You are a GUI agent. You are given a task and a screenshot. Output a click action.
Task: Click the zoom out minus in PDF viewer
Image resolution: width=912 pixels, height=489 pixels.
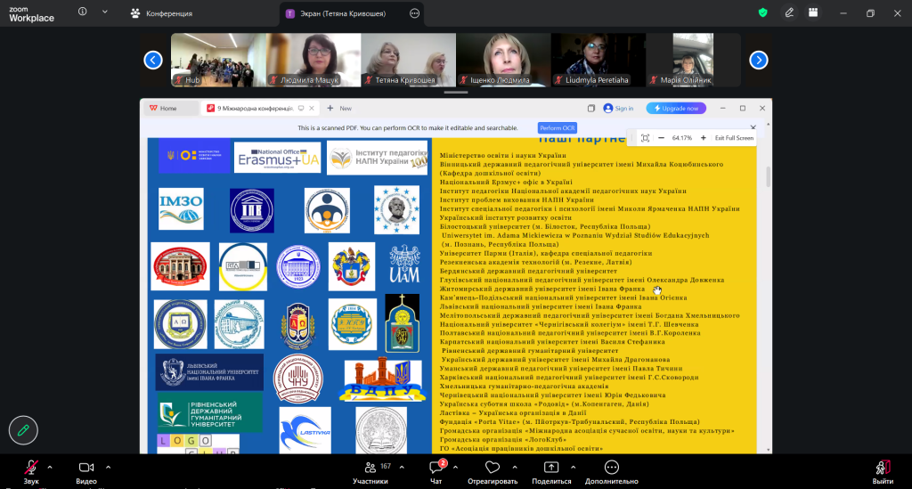(x=661, y=138)
